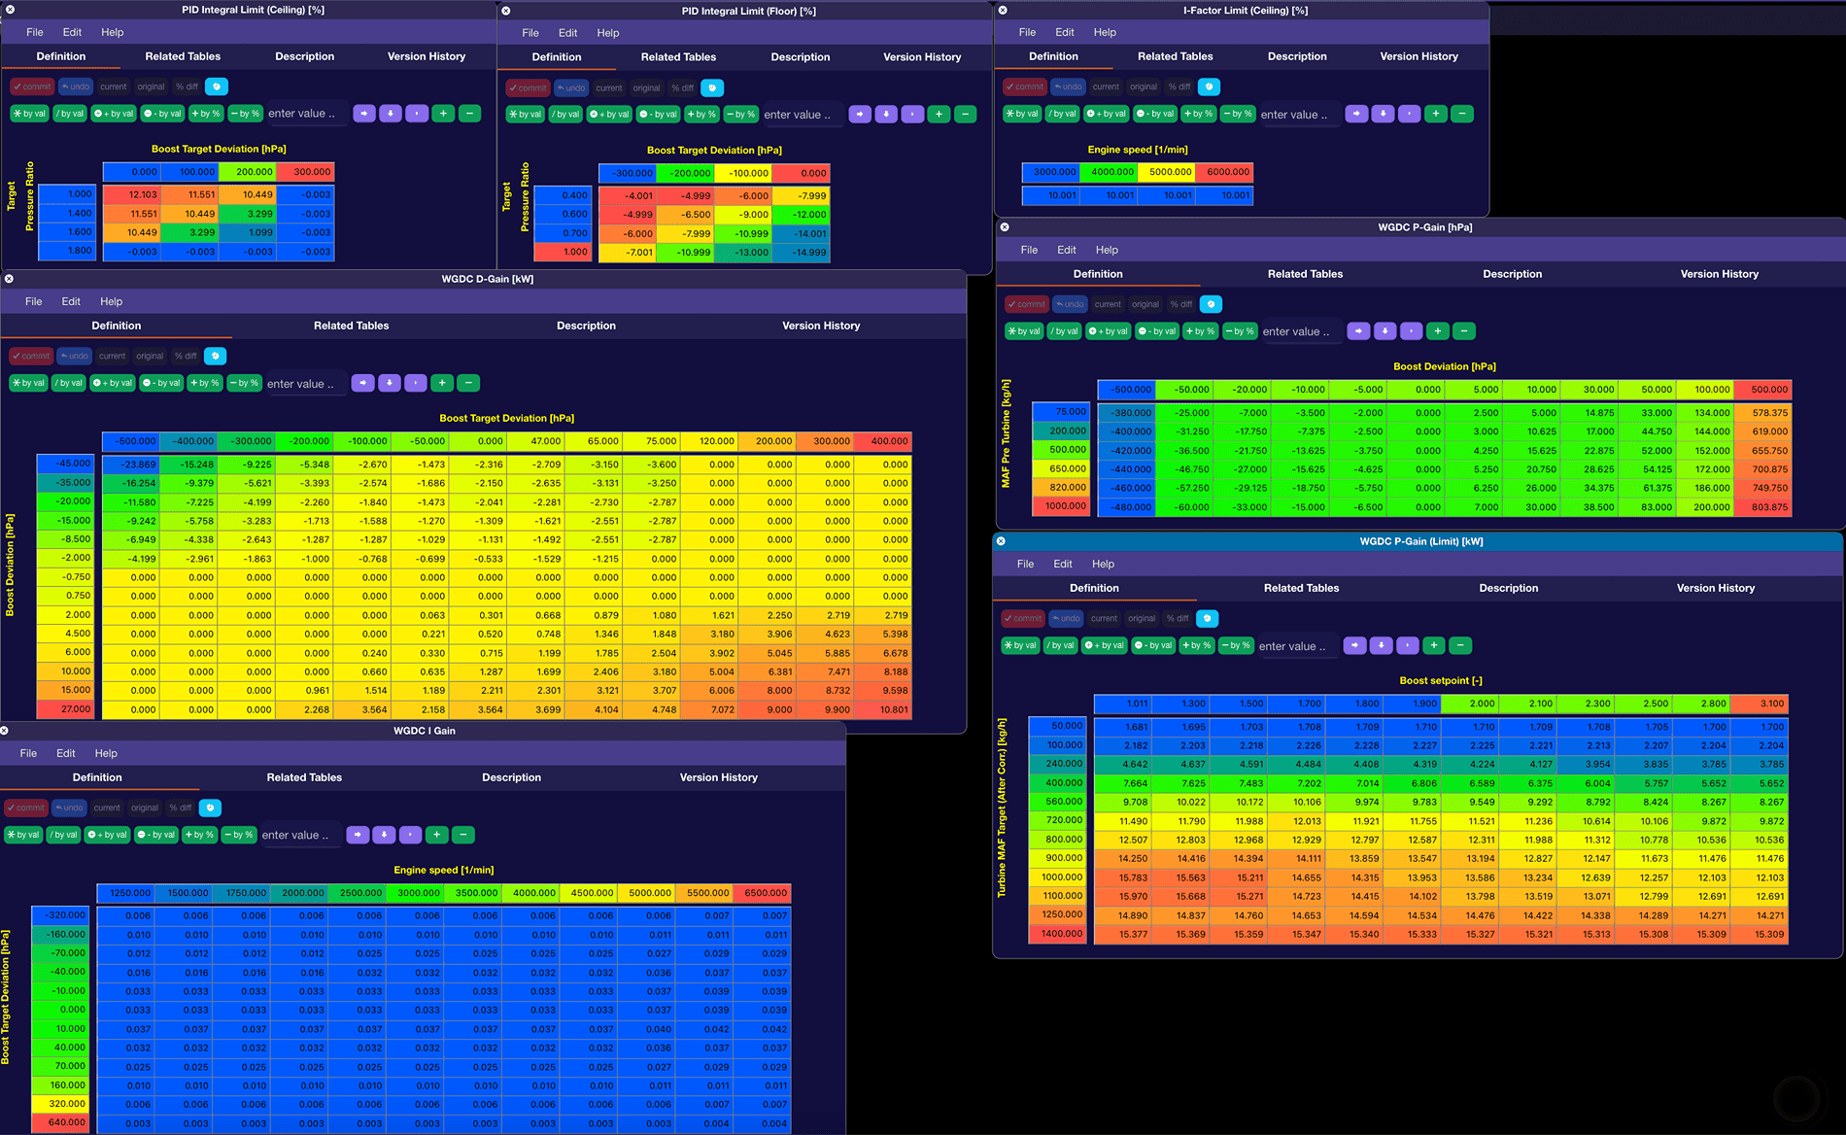1846x1135 pixels.
Task: Click the right-arrow button in WGDC P-Gain (Limit)
Action: click(1354, 645)
